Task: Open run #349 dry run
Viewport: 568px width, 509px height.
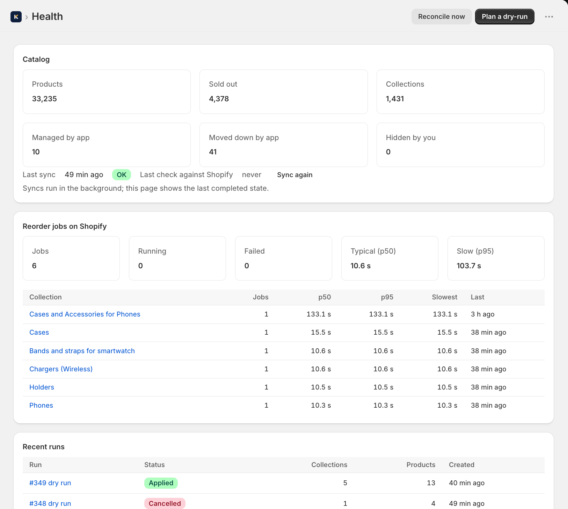Action: (x=50, y=483)
